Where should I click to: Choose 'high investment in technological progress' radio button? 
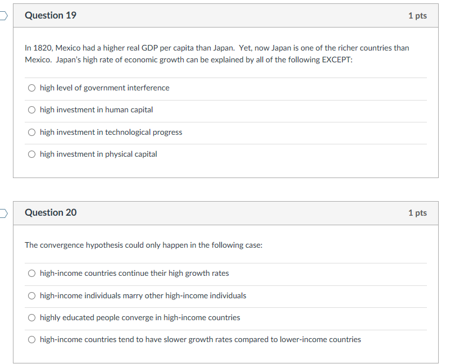coord(31,133)
